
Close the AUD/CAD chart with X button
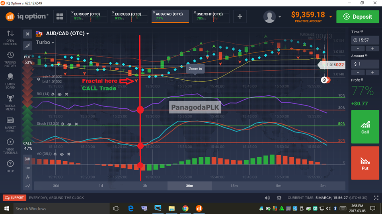click(27, 34)
